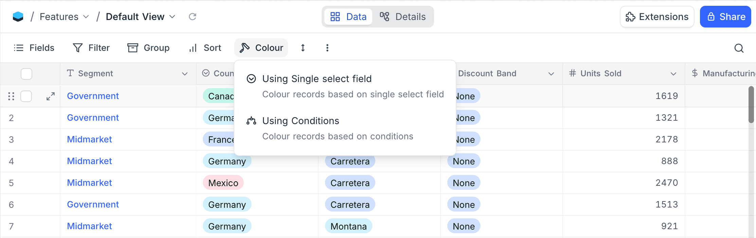Click the row height icon in toolbar
The height and width of the screenshot is (238, 756).
pyautogui.click(x=303, y=48)
